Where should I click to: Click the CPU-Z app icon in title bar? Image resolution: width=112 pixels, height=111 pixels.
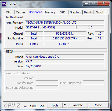[4, 4]
